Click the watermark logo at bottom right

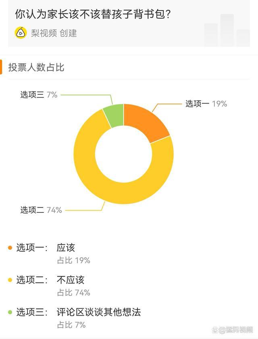233,330
